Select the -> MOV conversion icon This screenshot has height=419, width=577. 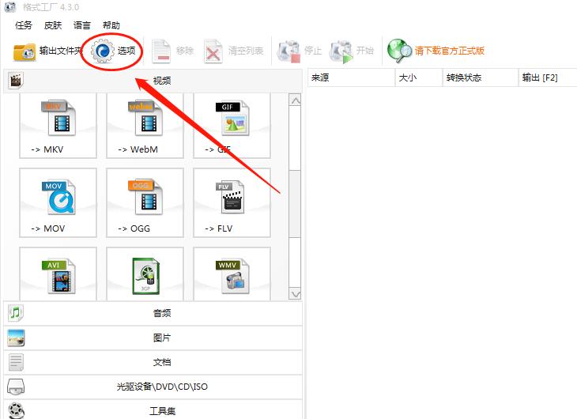[58, 198]
